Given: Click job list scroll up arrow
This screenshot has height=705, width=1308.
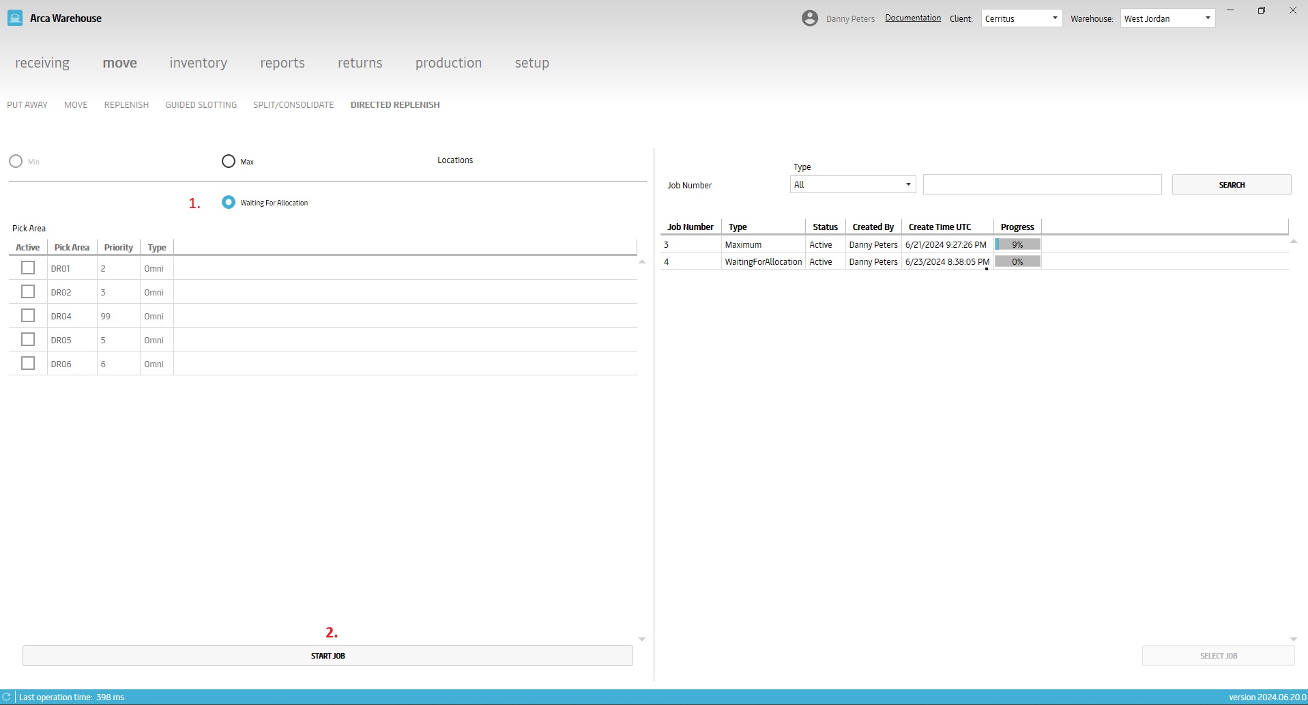Looking at the screenshot, I should point(1294,242).
